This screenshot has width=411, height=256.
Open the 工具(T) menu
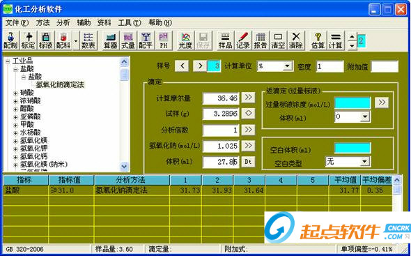(130, 23)
